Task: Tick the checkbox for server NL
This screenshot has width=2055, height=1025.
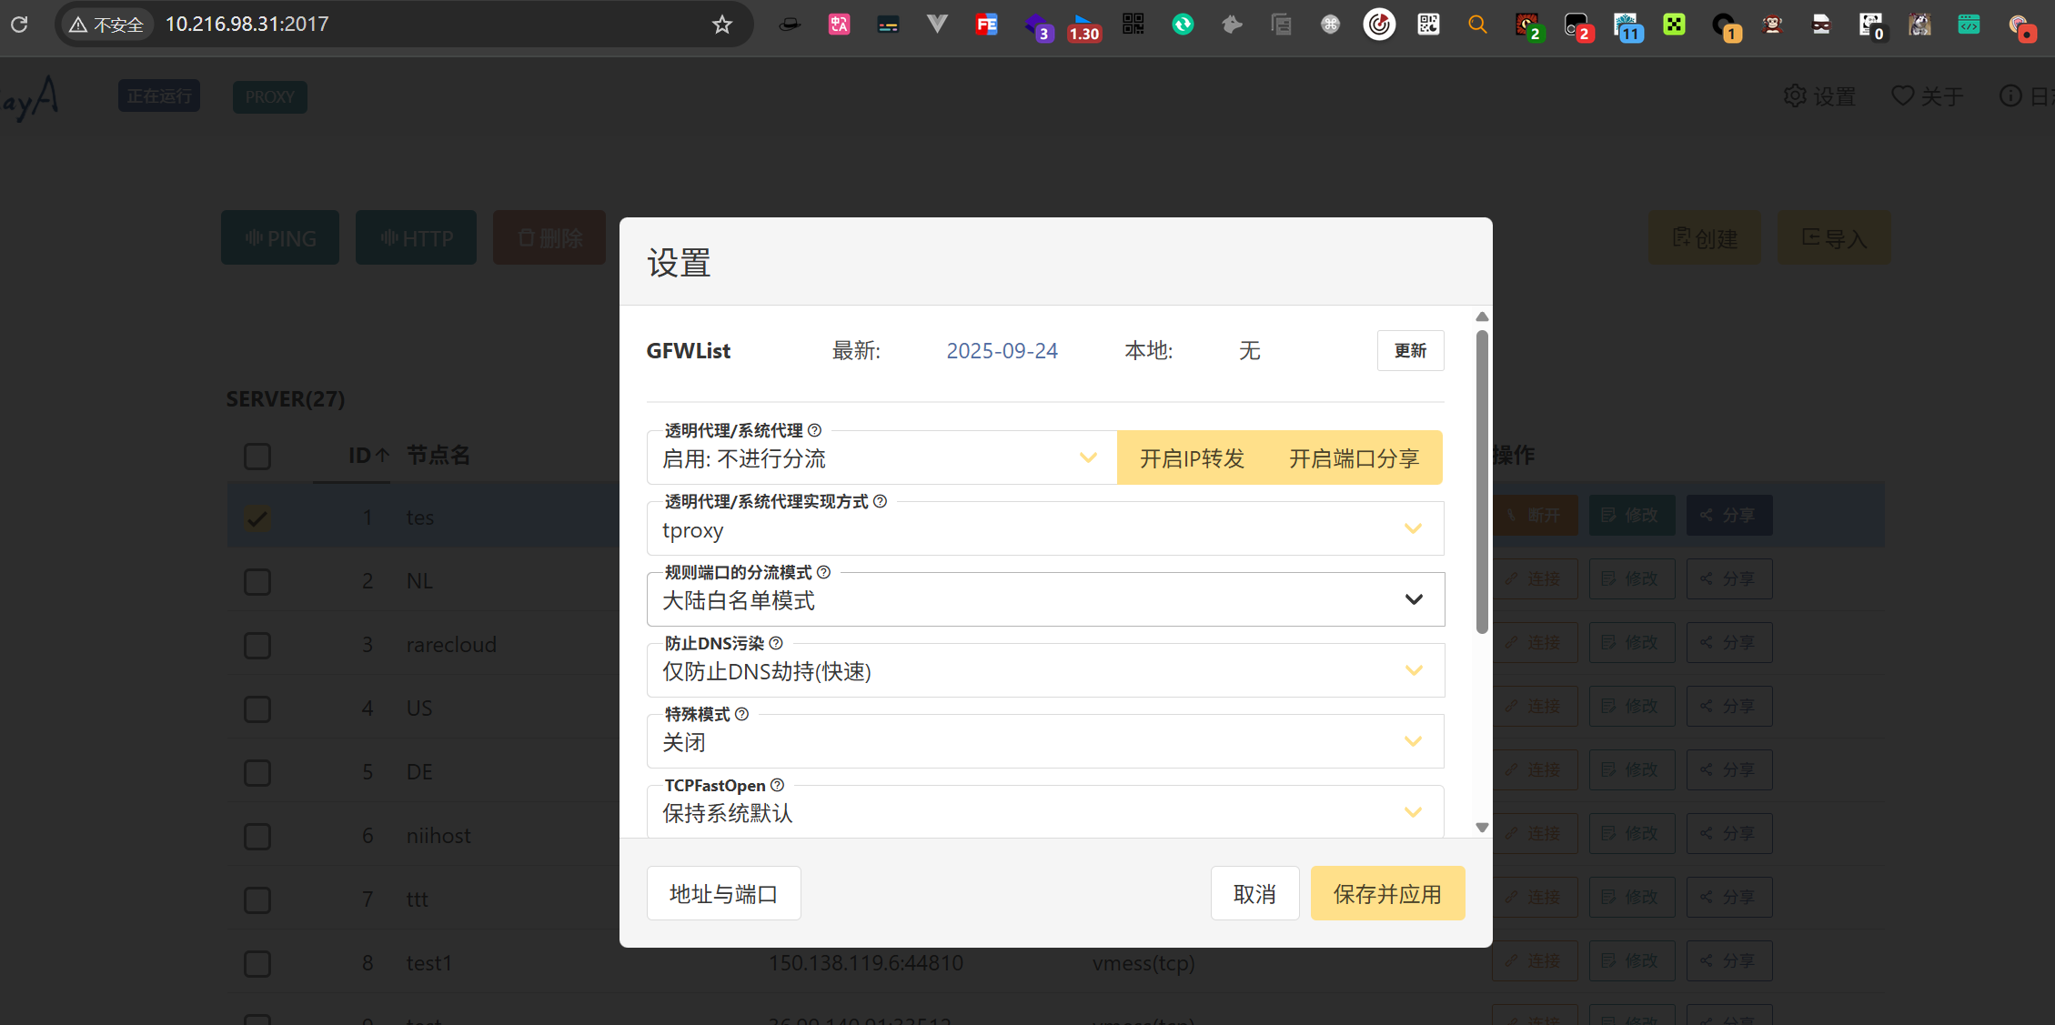Action: pos(257,581)
